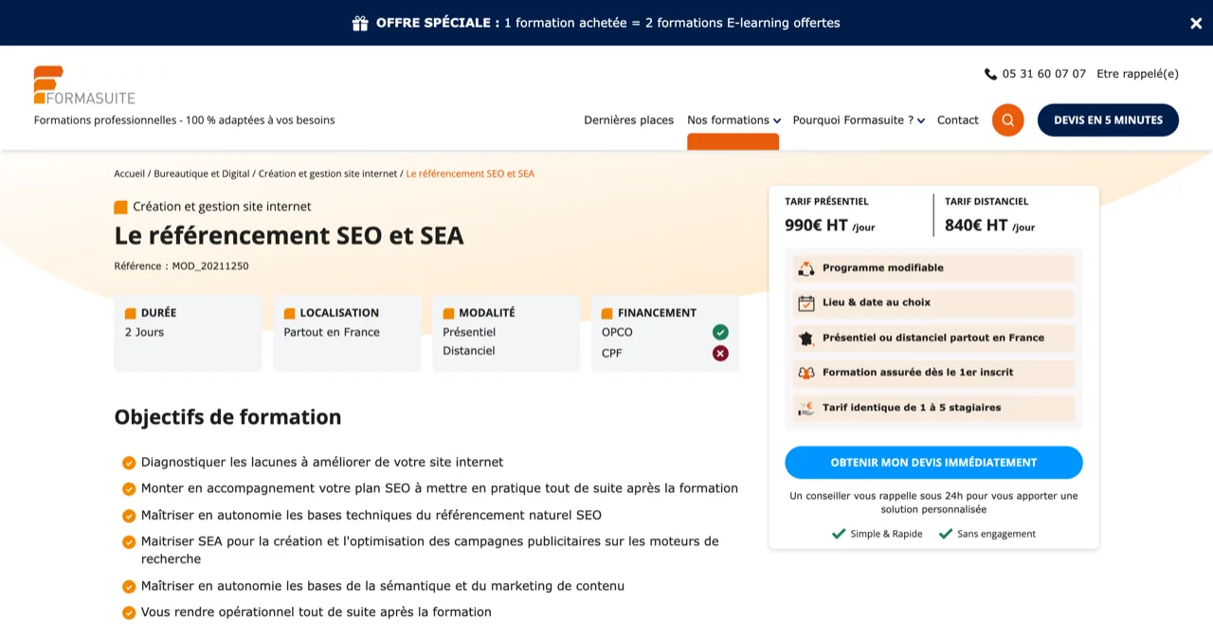Click the red cross next to CPF

click(x=720, y=353)
